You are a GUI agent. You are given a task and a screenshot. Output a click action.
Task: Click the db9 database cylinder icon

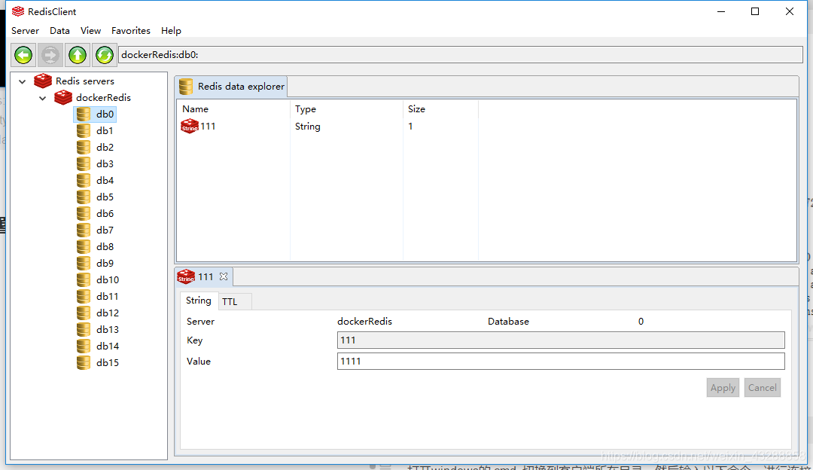[84, 264]
